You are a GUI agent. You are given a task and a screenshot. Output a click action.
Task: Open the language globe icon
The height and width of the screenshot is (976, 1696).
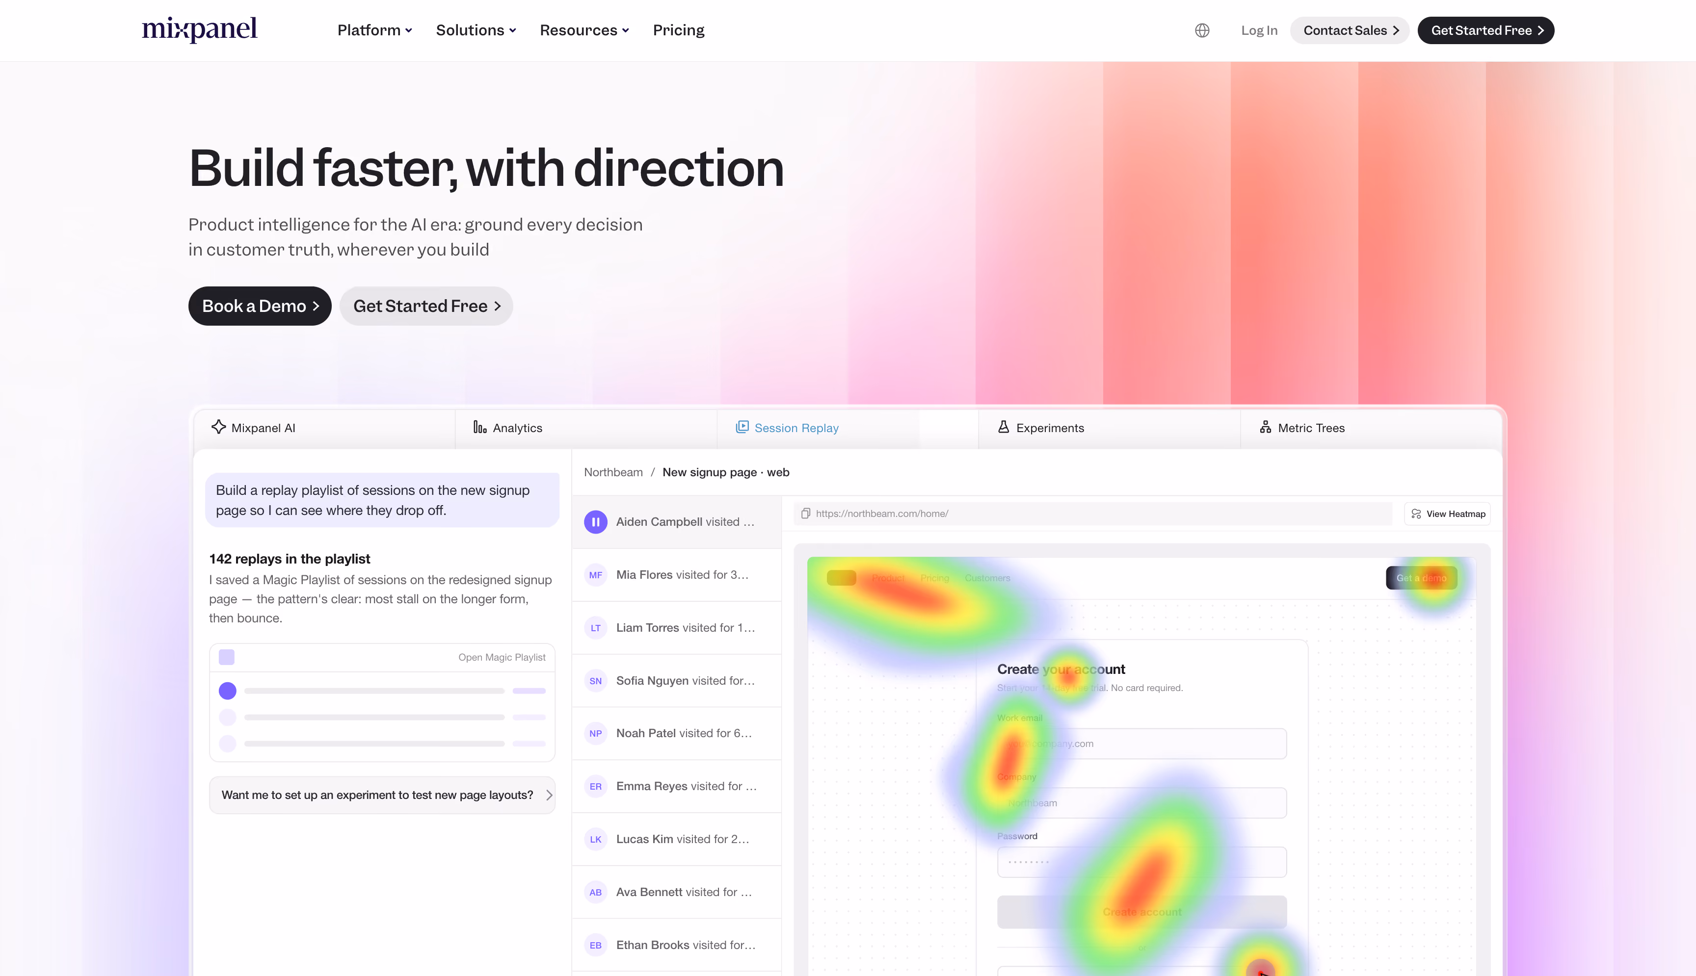tap(1202, 30)
